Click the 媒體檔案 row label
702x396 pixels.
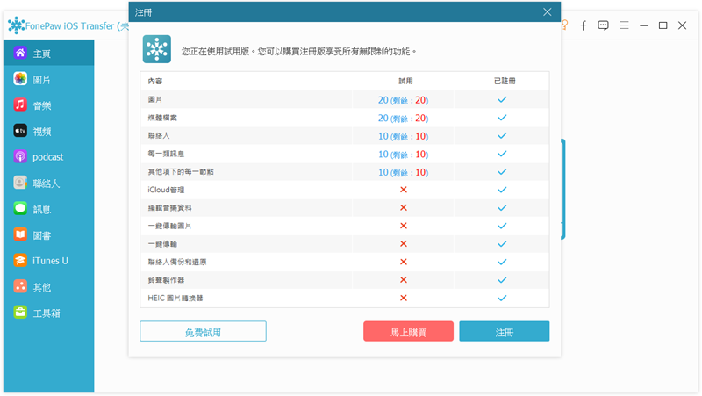162,118
